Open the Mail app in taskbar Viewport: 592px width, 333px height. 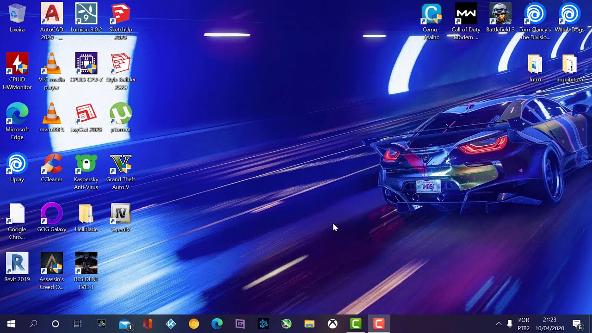coord(124,324)
